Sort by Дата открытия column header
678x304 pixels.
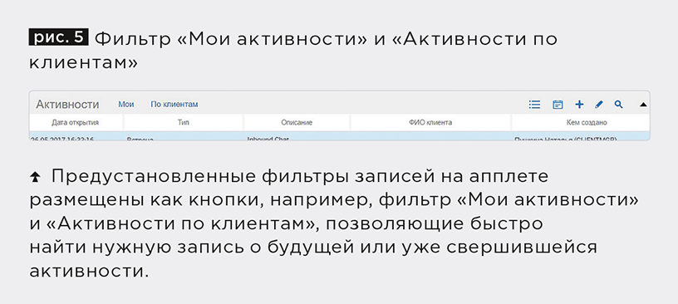click(x=76, y=122)
